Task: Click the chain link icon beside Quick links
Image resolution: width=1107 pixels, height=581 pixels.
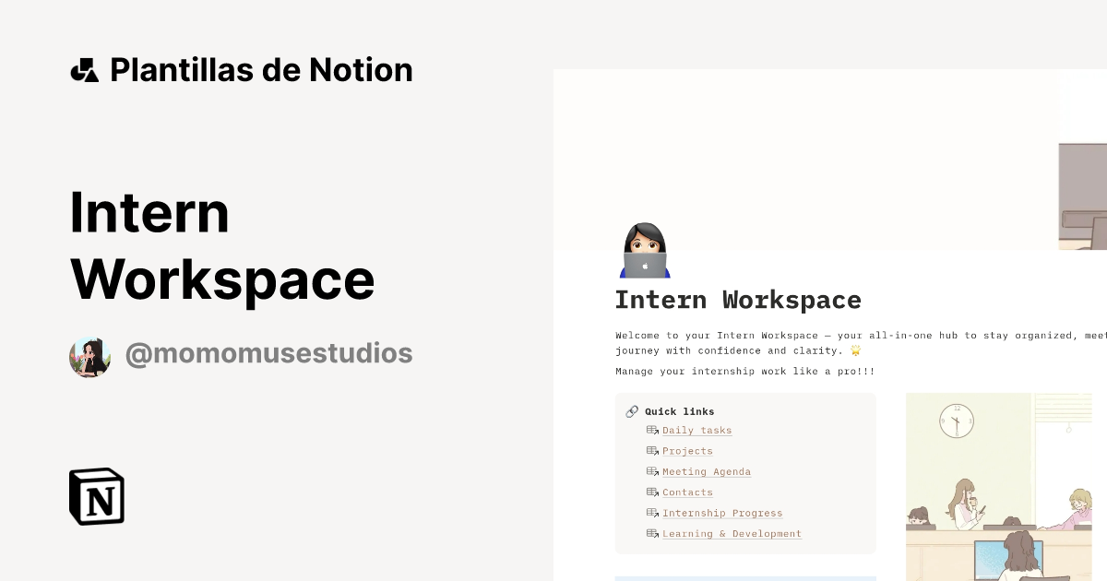Action: tap(632, 411)
